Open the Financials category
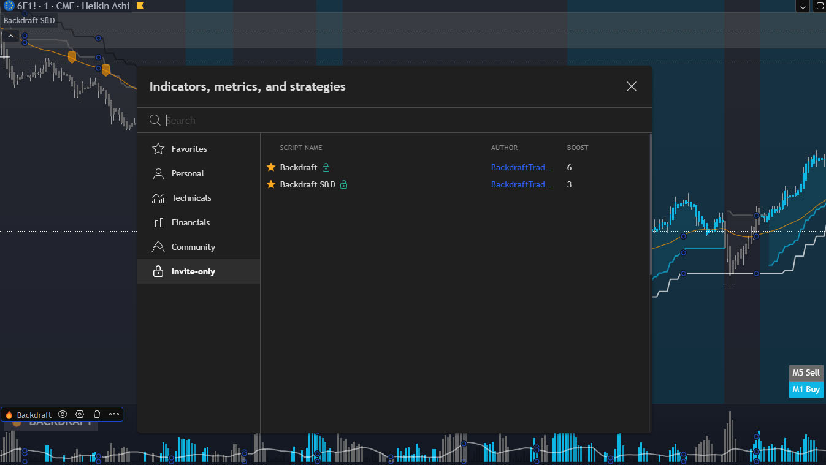826x465 pixels. [199, 222]
